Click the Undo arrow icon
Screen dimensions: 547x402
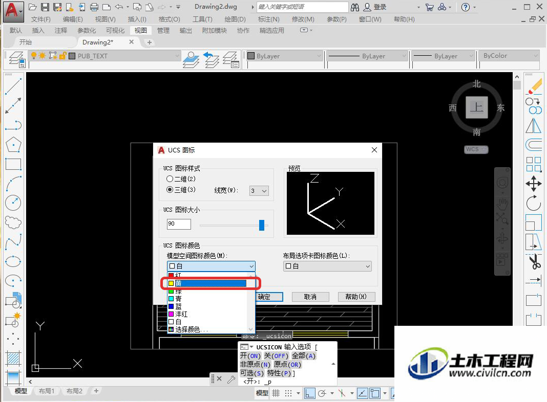119,7
